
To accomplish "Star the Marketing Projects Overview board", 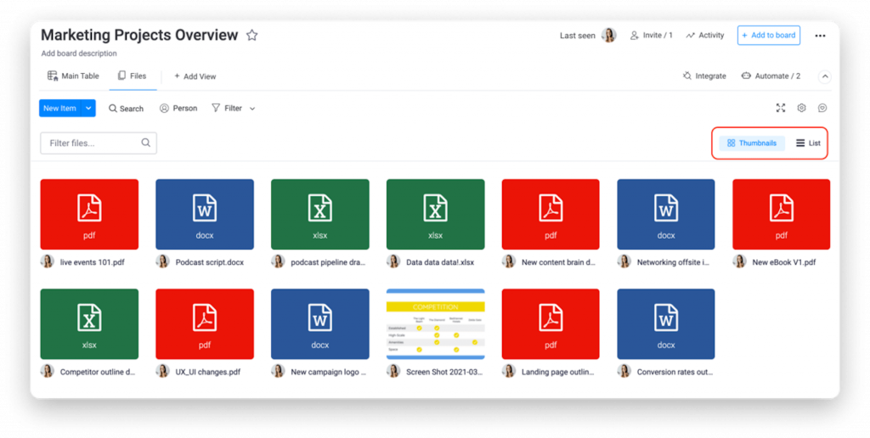I will click(x=251, y=36).
